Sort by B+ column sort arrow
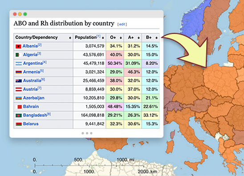Screen dimensions: 244x176 pyautogui.click(x=157, y=38)
